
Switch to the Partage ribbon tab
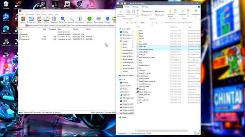coord(136,7)
